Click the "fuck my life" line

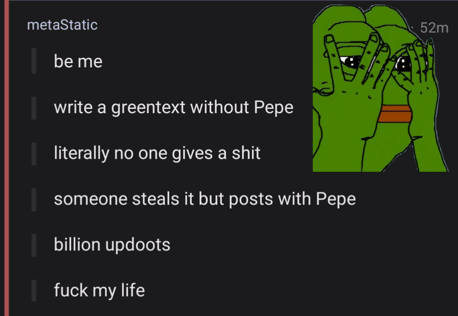coord(99,291)
